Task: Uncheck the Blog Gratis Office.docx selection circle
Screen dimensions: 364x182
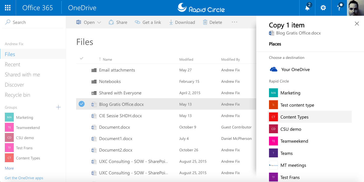Action: [x=82, y=104]
